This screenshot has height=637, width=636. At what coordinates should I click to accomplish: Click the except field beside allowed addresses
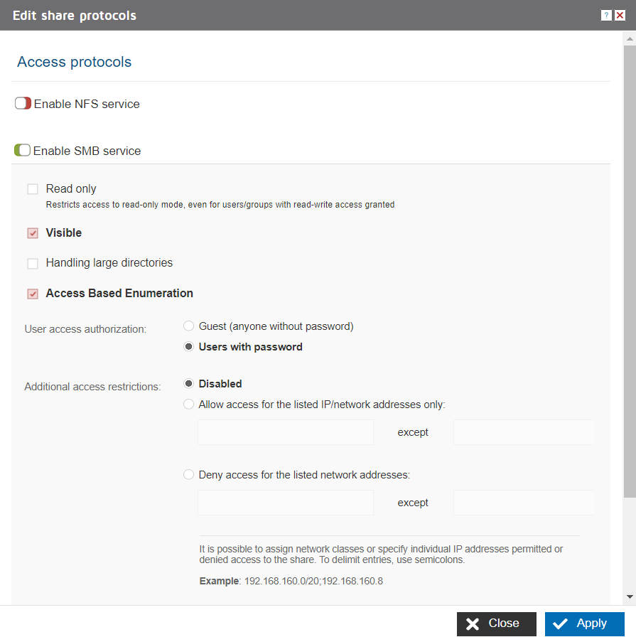coord(524,432)
